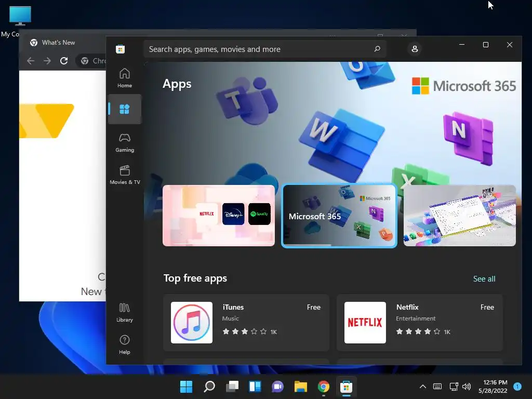Switch to Google Chrome on the taskbar
532x399 pixels.
(x=323, y=387)
